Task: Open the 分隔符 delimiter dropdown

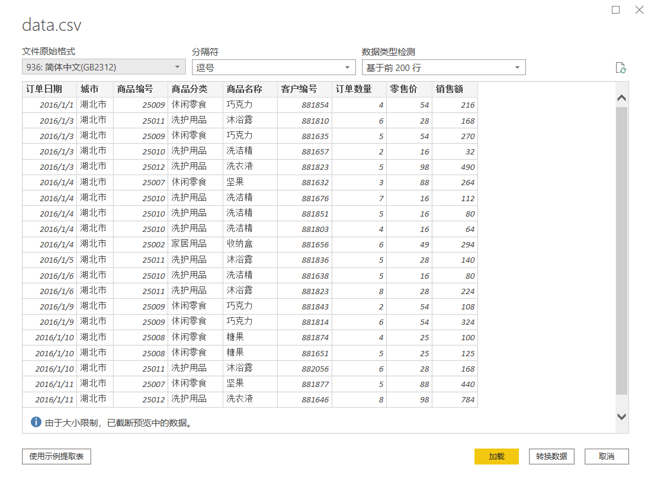Action: click(274, 67)
